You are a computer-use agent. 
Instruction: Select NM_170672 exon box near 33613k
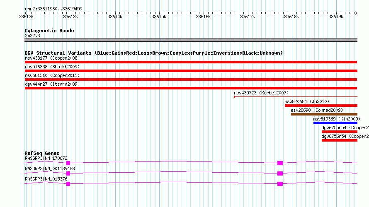68,163
